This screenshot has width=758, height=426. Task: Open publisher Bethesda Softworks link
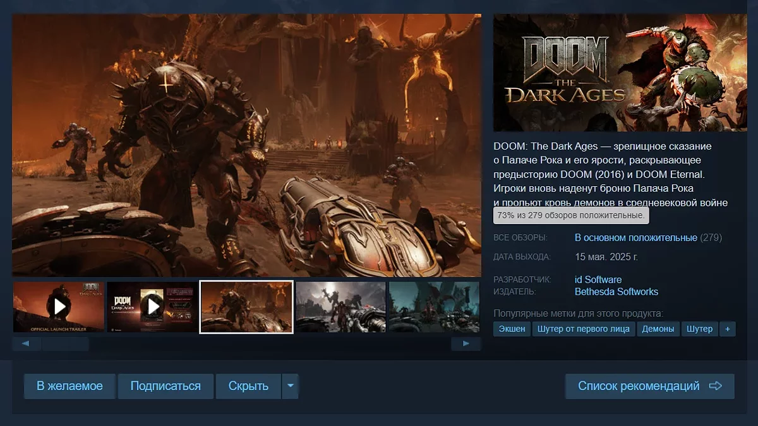(x=617, y=292)
